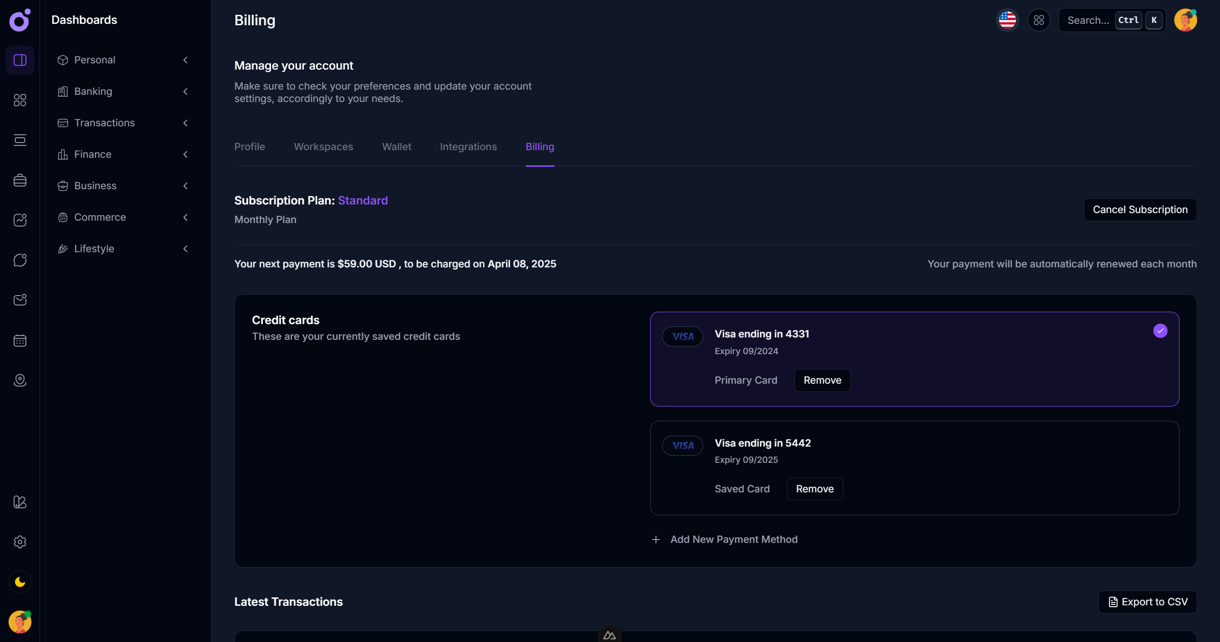The image size is (1220, 642).
Task: Select the Visa ending in 5442 card
Action: [914, 468]
